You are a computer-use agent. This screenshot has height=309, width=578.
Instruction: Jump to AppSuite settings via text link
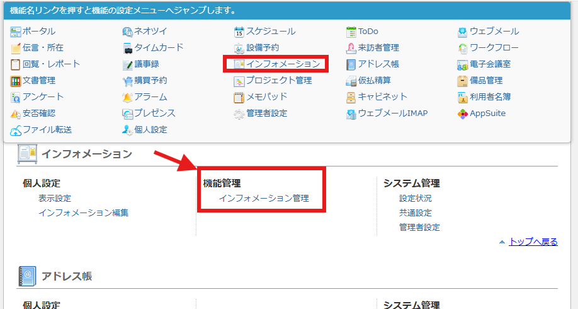click(x=488, y=114)
